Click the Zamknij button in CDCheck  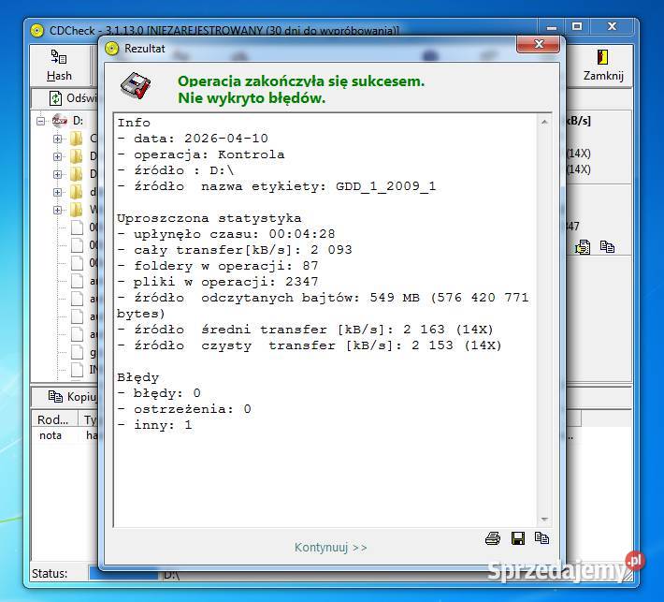[603, 66]
